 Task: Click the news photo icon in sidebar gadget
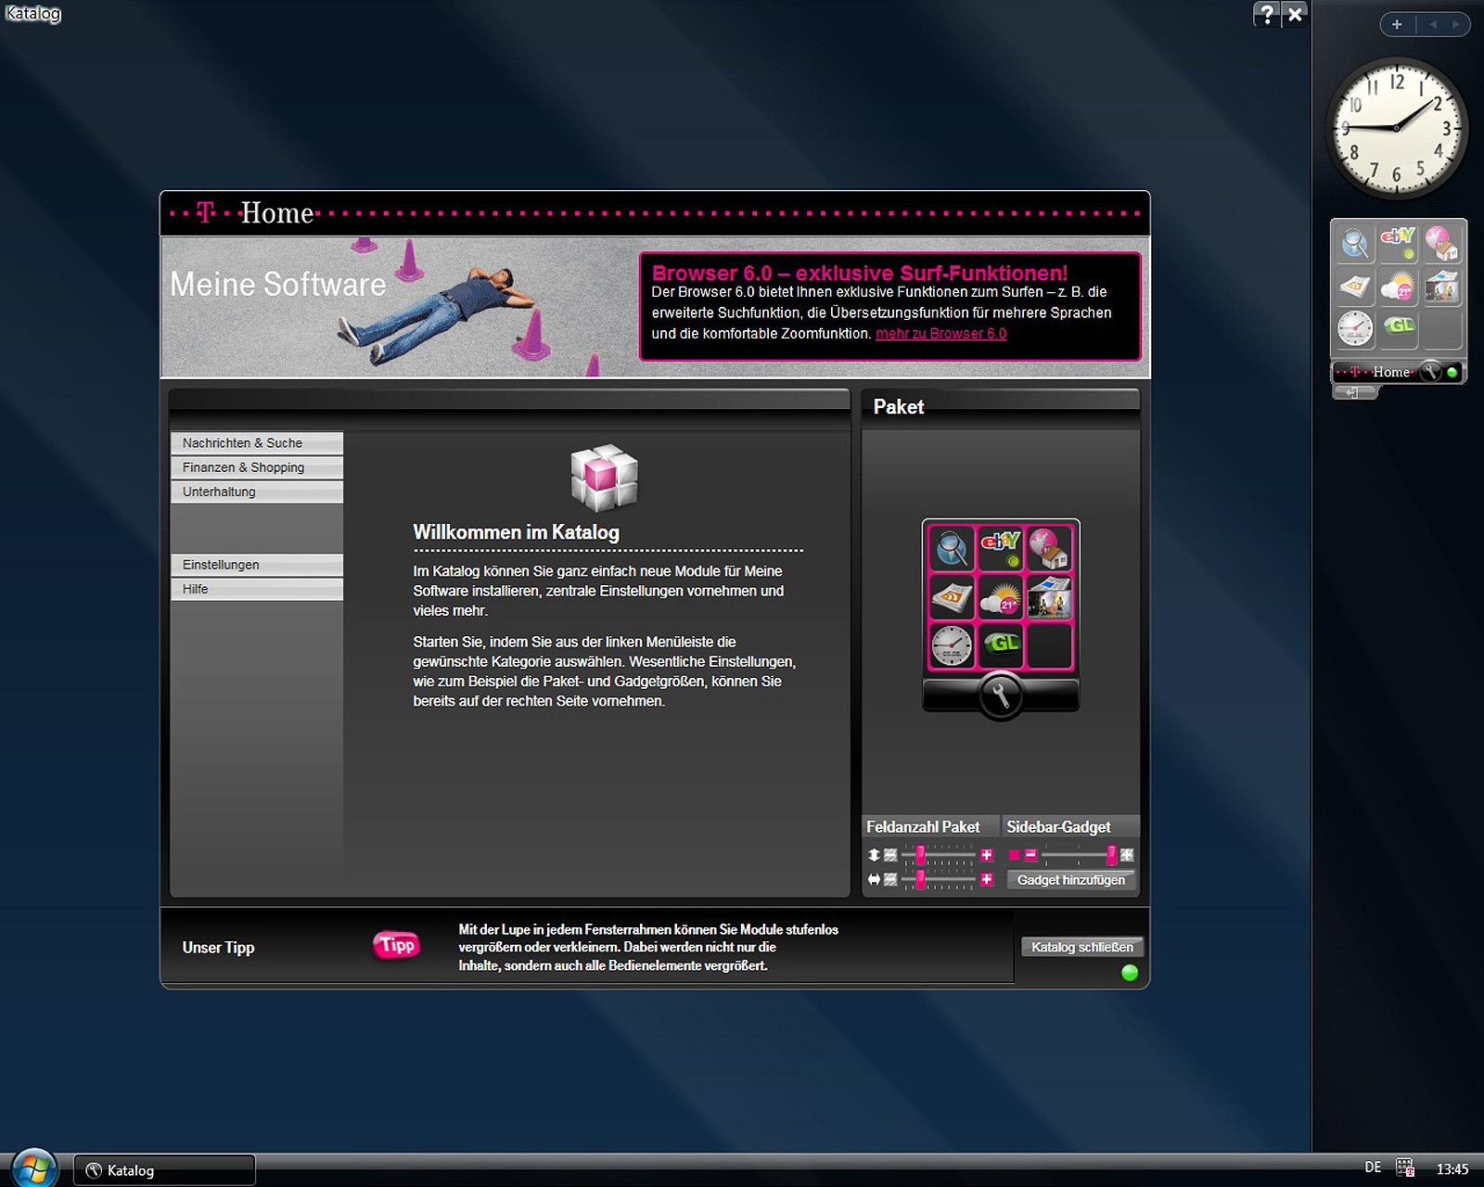coord(1440,287)
